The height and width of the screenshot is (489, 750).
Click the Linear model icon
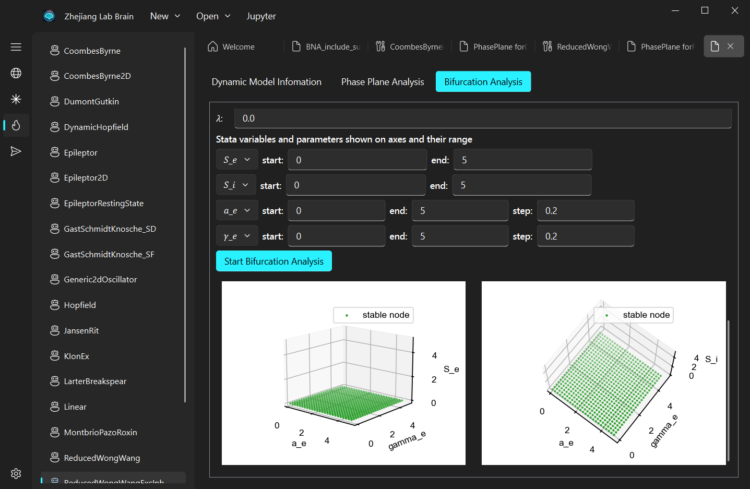point(55,407)
